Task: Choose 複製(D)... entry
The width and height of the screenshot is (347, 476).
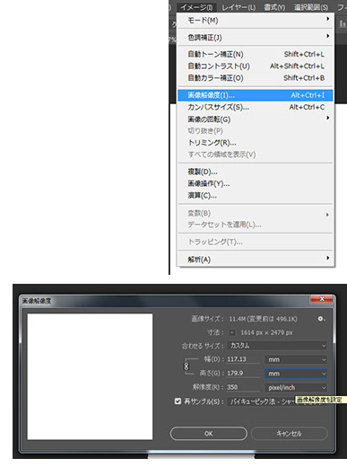Action: click(256, 172)
